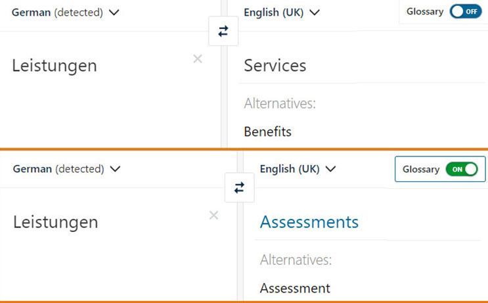
Task: Click the translated word Services
Action: [x=275, y=66]
